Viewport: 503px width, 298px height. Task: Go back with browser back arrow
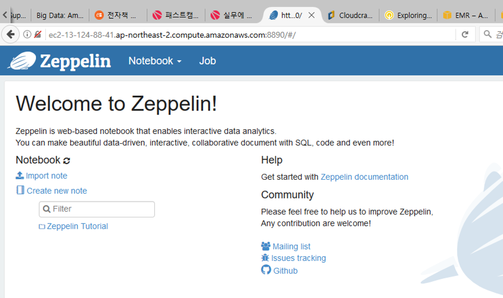pyautogui.click(x=11, y=34)
